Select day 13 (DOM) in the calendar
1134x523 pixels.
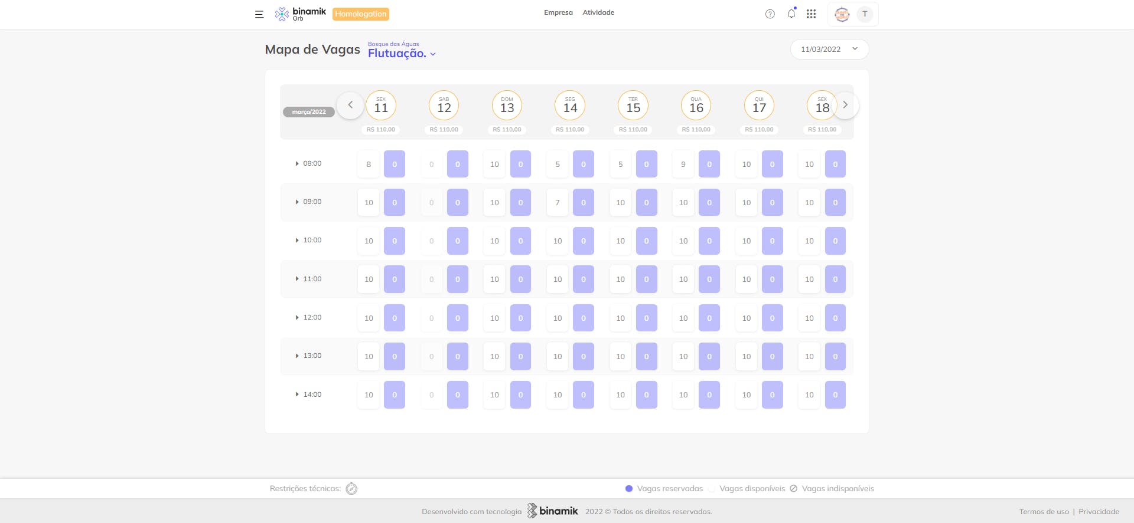coord(507,106)
